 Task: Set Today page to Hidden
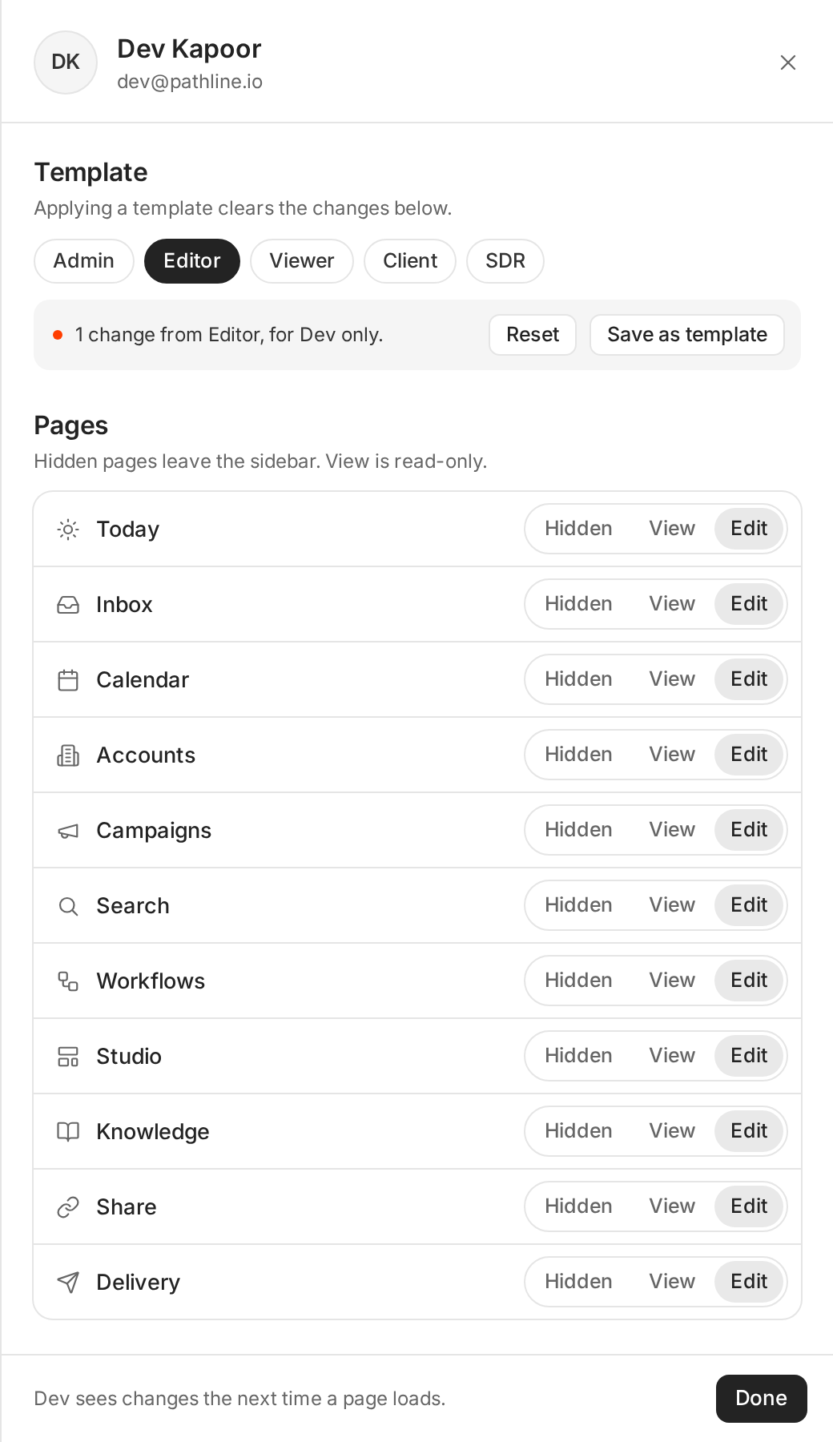click(578, 529)
